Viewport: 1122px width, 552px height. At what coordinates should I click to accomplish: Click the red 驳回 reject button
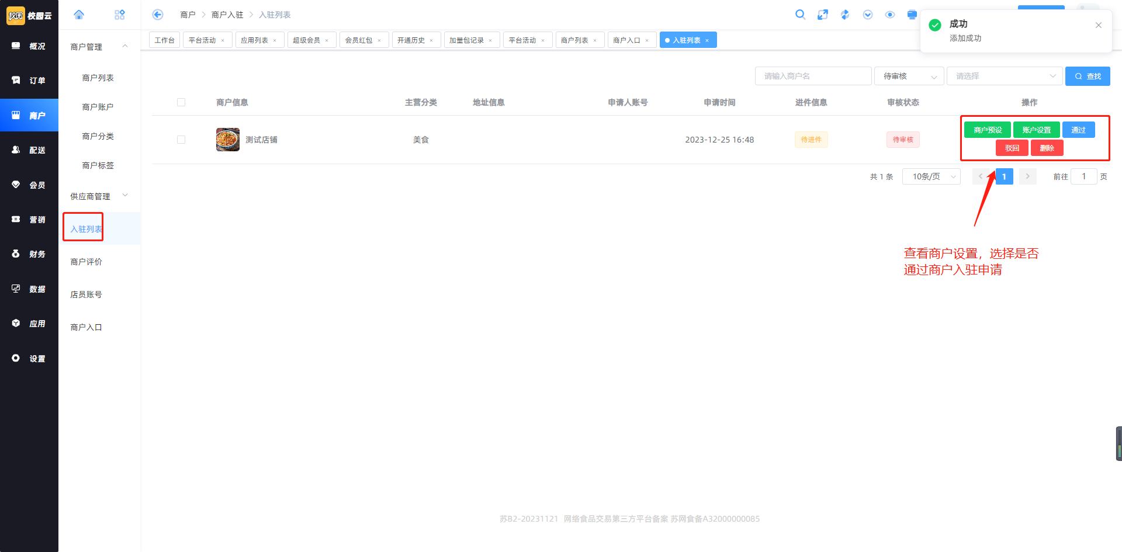tap(1012, 148)
